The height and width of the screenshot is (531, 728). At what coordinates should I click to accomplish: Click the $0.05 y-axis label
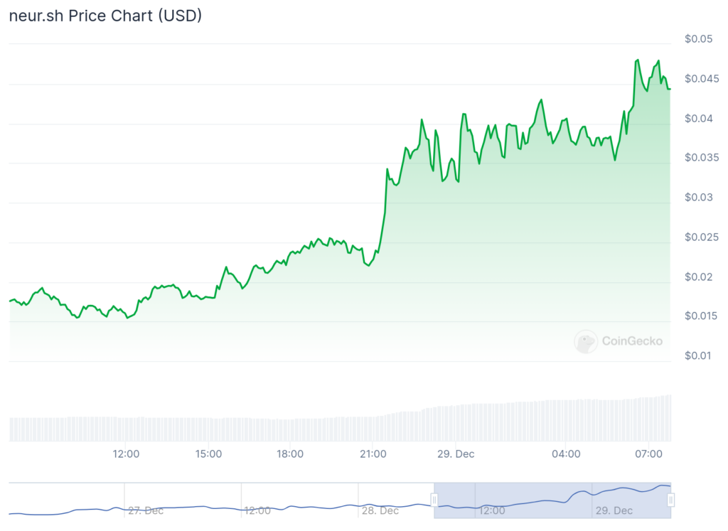pyautogui.click(x=698, y=38)
